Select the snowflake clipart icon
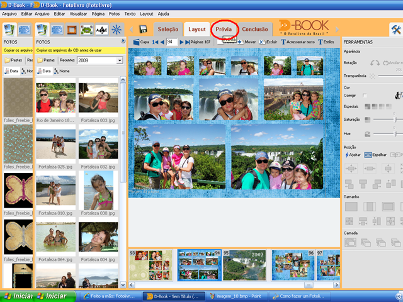This screenshot has height=302, width=403. pyautogui.click(x=116, y=30)
